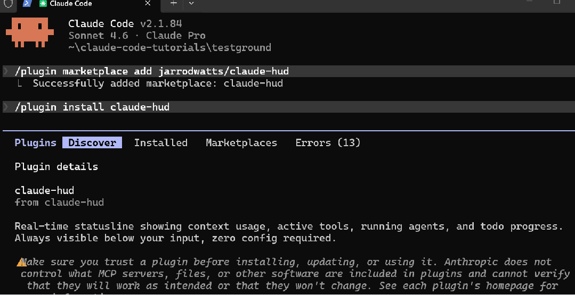Click the Successfully added marketplace result line
Image resolution: width=575 pixels, height=295 pixels.
tap(158, 83)
